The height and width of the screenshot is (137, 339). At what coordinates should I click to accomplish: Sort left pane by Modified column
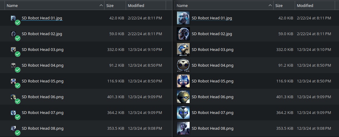coord(146,6)
